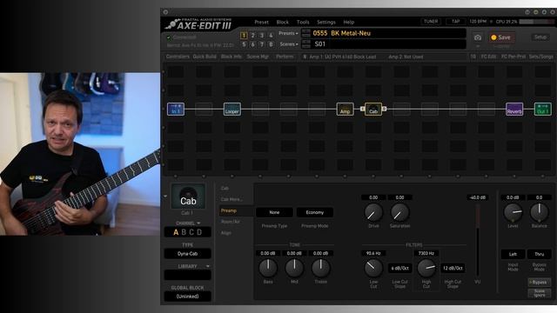Open the LIBRARY dropdown arrow
557x313 pixels.
pos(208,266)
